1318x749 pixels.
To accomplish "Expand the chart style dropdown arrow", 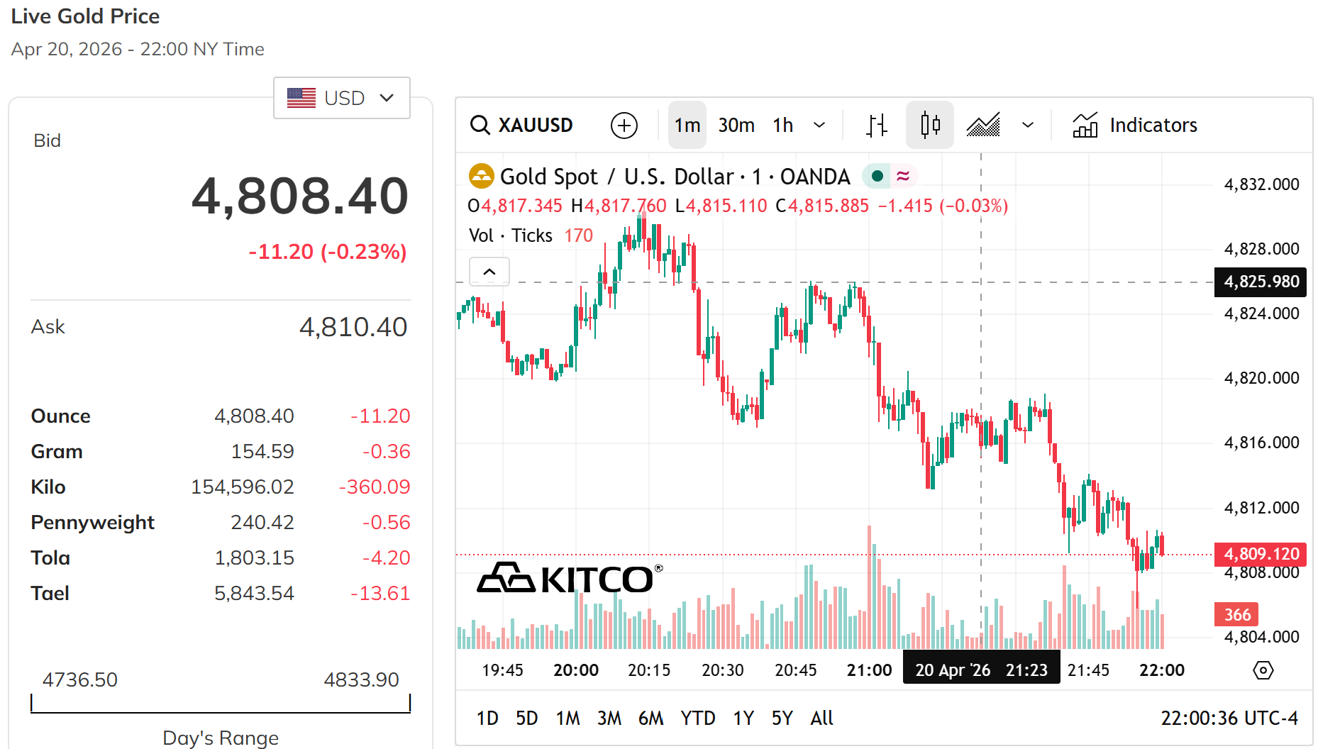I will click(x=1028, y=126).
